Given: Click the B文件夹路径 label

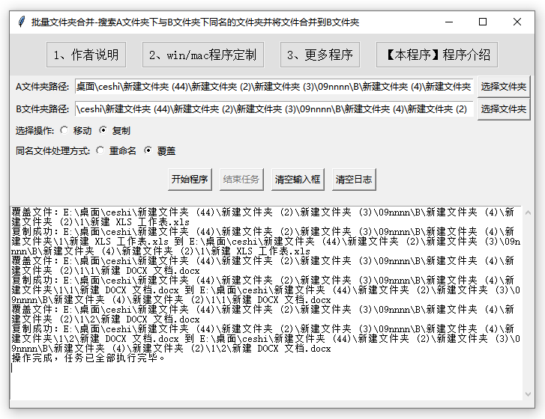Looking at the screenshot, I should point(42,109).
